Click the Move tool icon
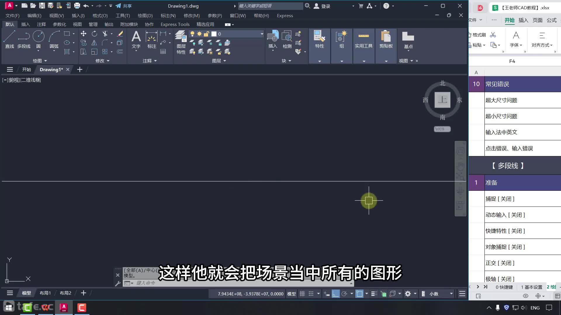Viewport: 561px width, 315px height. point(84,34)
